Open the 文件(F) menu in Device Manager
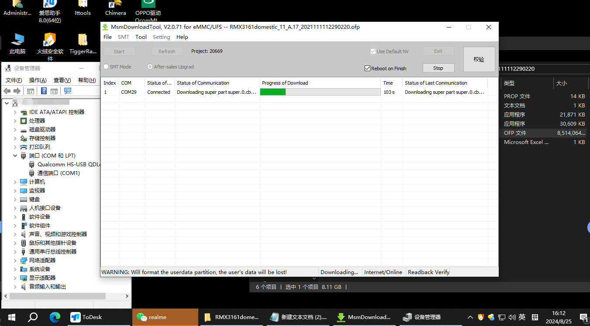This screenshot has height=326, width=590. click(14, 80)
